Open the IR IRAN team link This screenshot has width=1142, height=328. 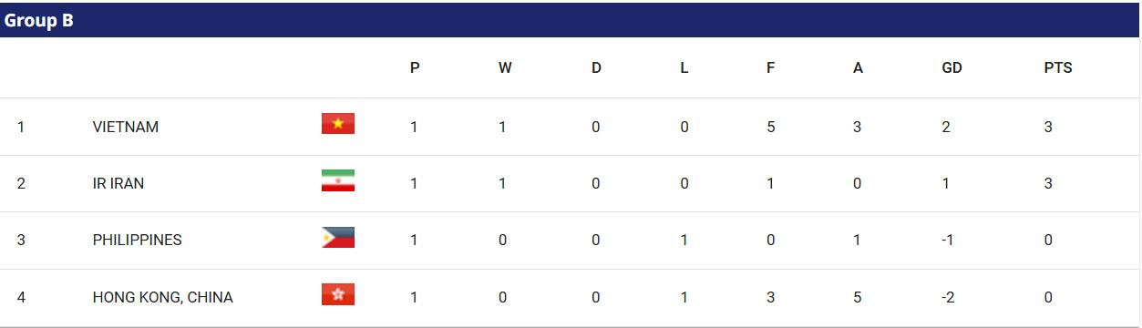coord(118,183)
